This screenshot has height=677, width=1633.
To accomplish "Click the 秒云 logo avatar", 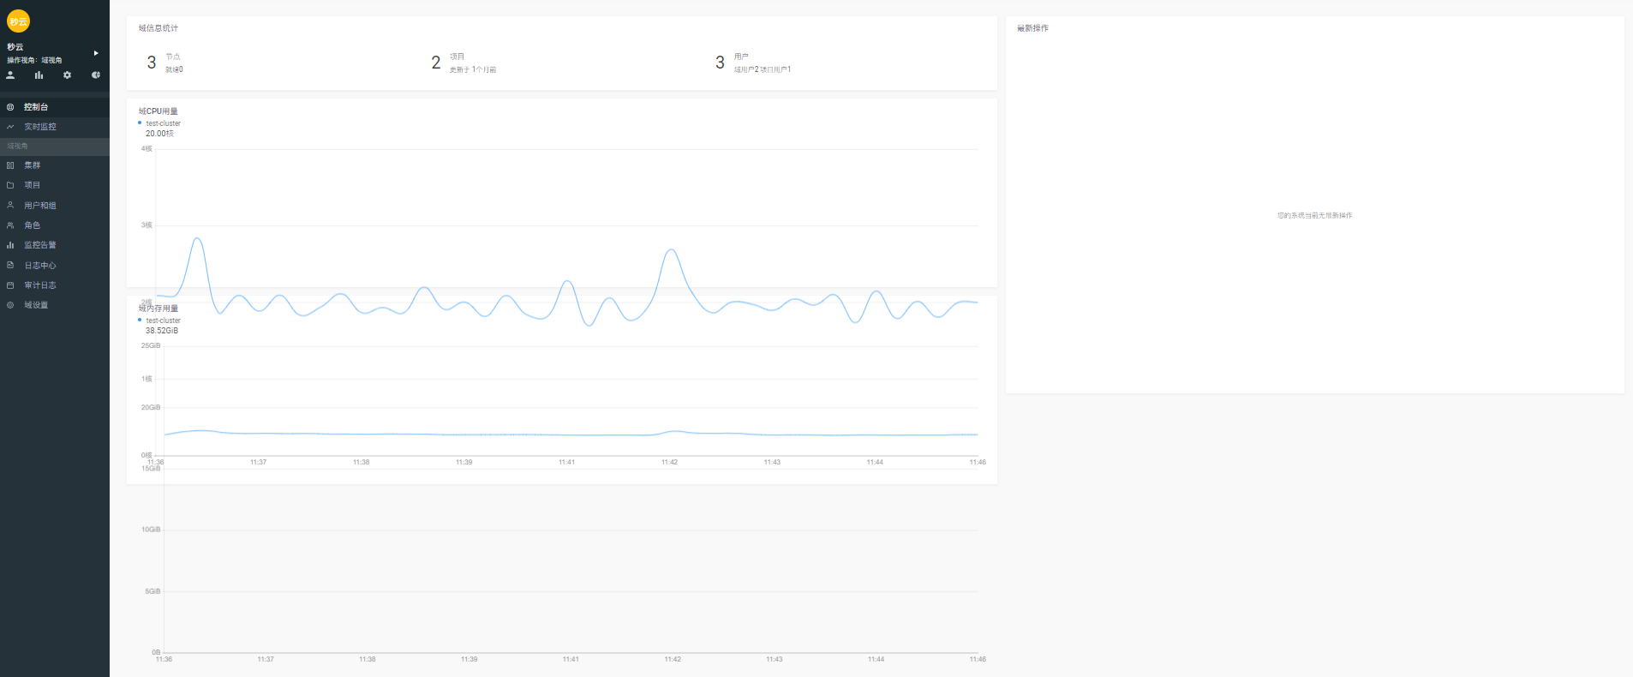I will pos(18,21).
